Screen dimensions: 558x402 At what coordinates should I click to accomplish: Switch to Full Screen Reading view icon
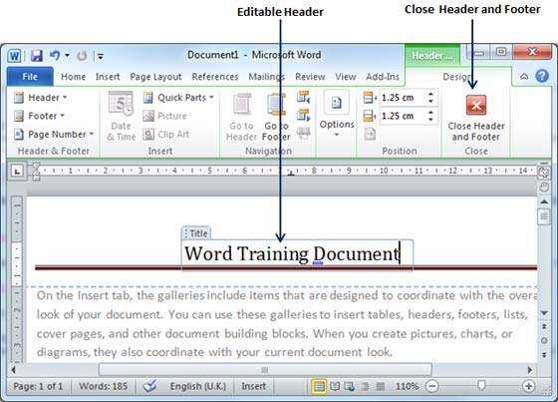pos(335,386)
